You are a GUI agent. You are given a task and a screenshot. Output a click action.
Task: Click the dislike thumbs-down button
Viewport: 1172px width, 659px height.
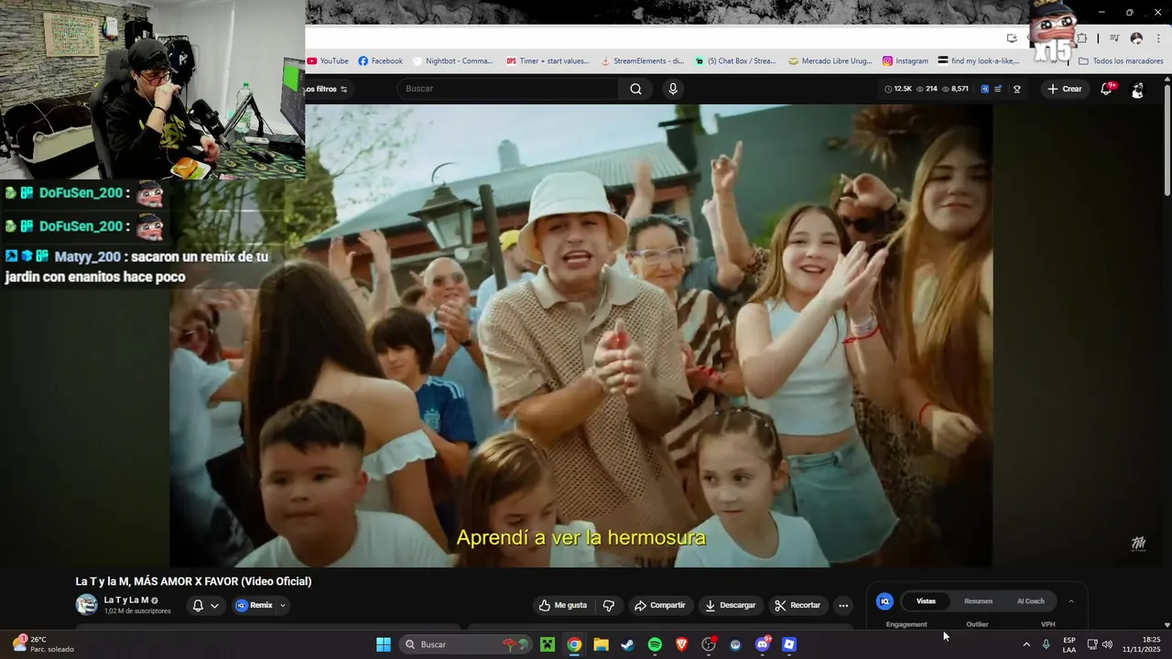tap(609, 605)
